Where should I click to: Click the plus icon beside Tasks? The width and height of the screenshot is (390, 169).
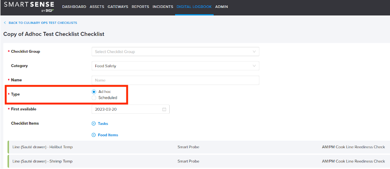94,123
